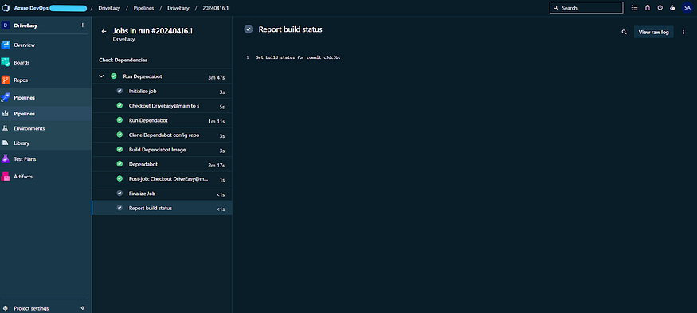
Task: Click the Library icon
Action: coord(6,143)
